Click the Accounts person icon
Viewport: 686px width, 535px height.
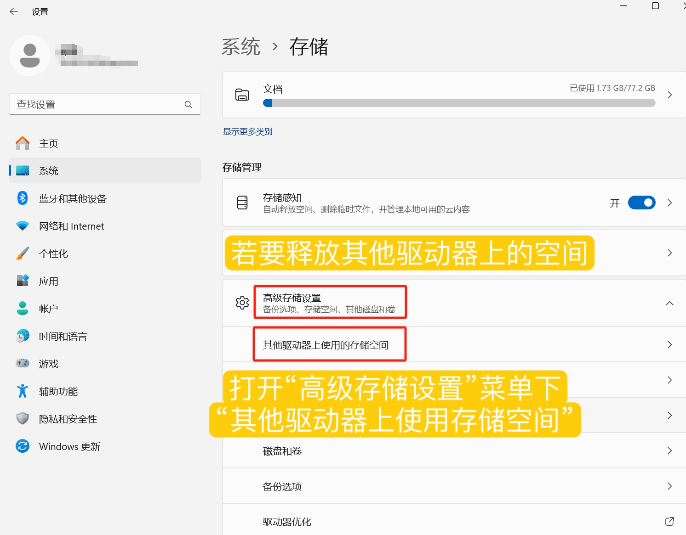tap(23, 309)
